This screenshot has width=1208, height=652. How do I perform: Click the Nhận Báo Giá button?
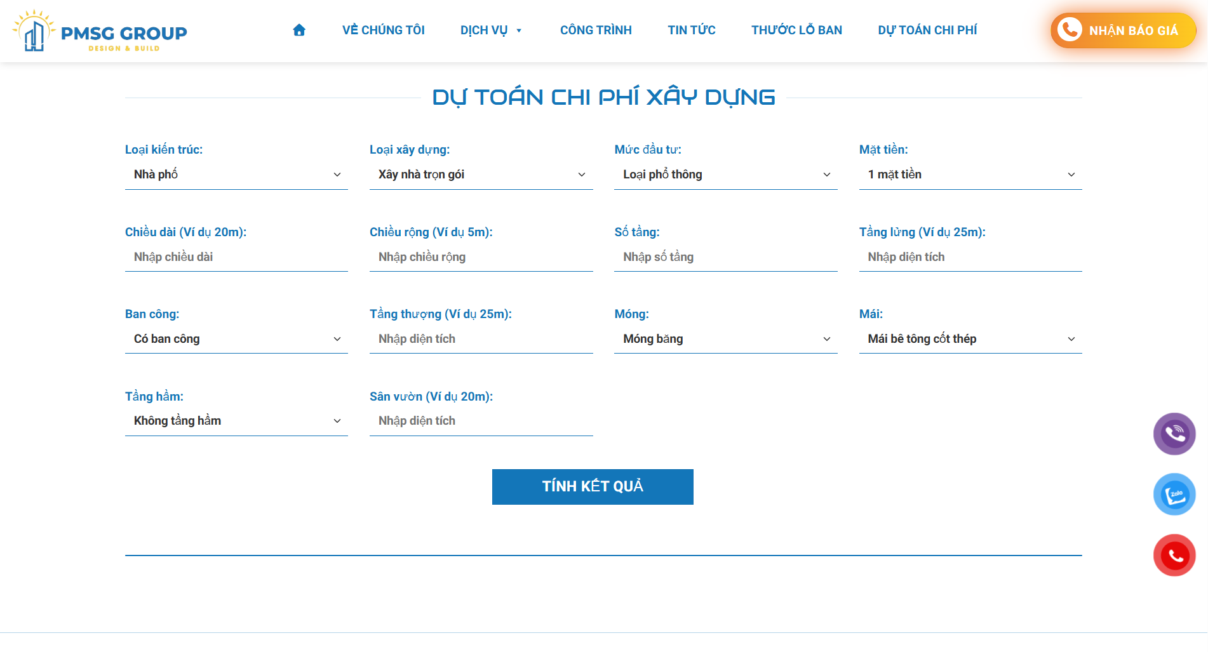[x=1123, y=30]
